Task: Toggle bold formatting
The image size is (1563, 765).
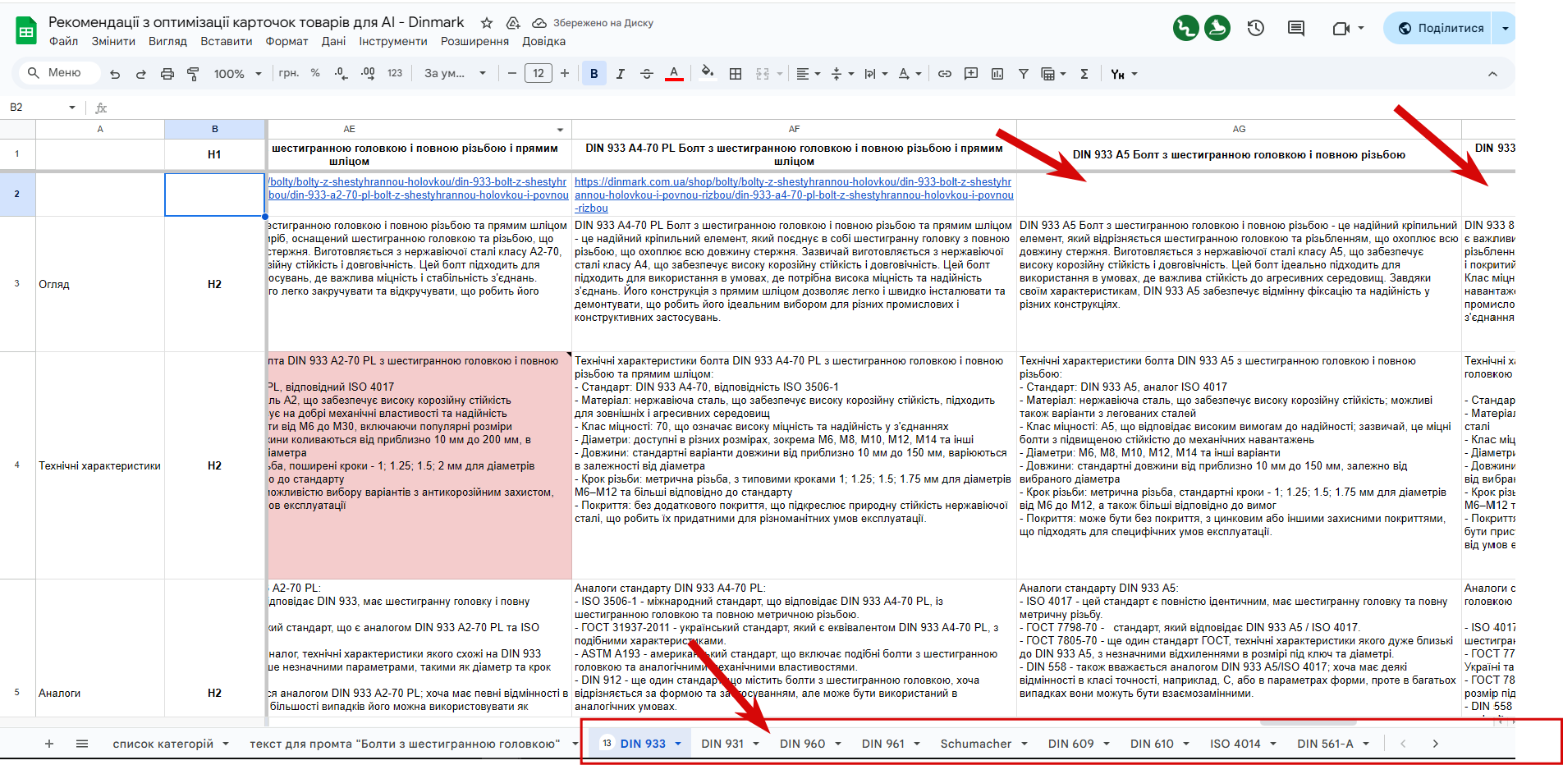Action: click(594, 74)
